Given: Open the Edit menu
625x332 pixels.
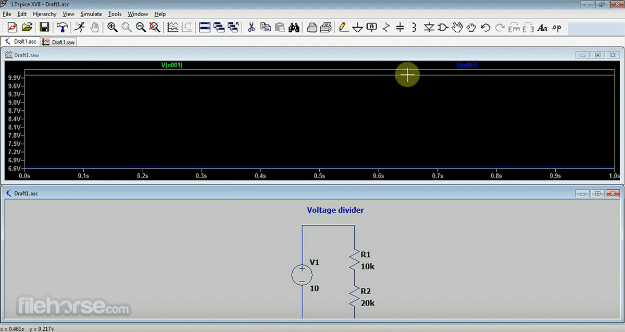Looking at the screenshot, I should coord(21,14).
